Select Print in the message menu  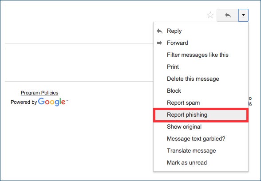click(201, 67)
